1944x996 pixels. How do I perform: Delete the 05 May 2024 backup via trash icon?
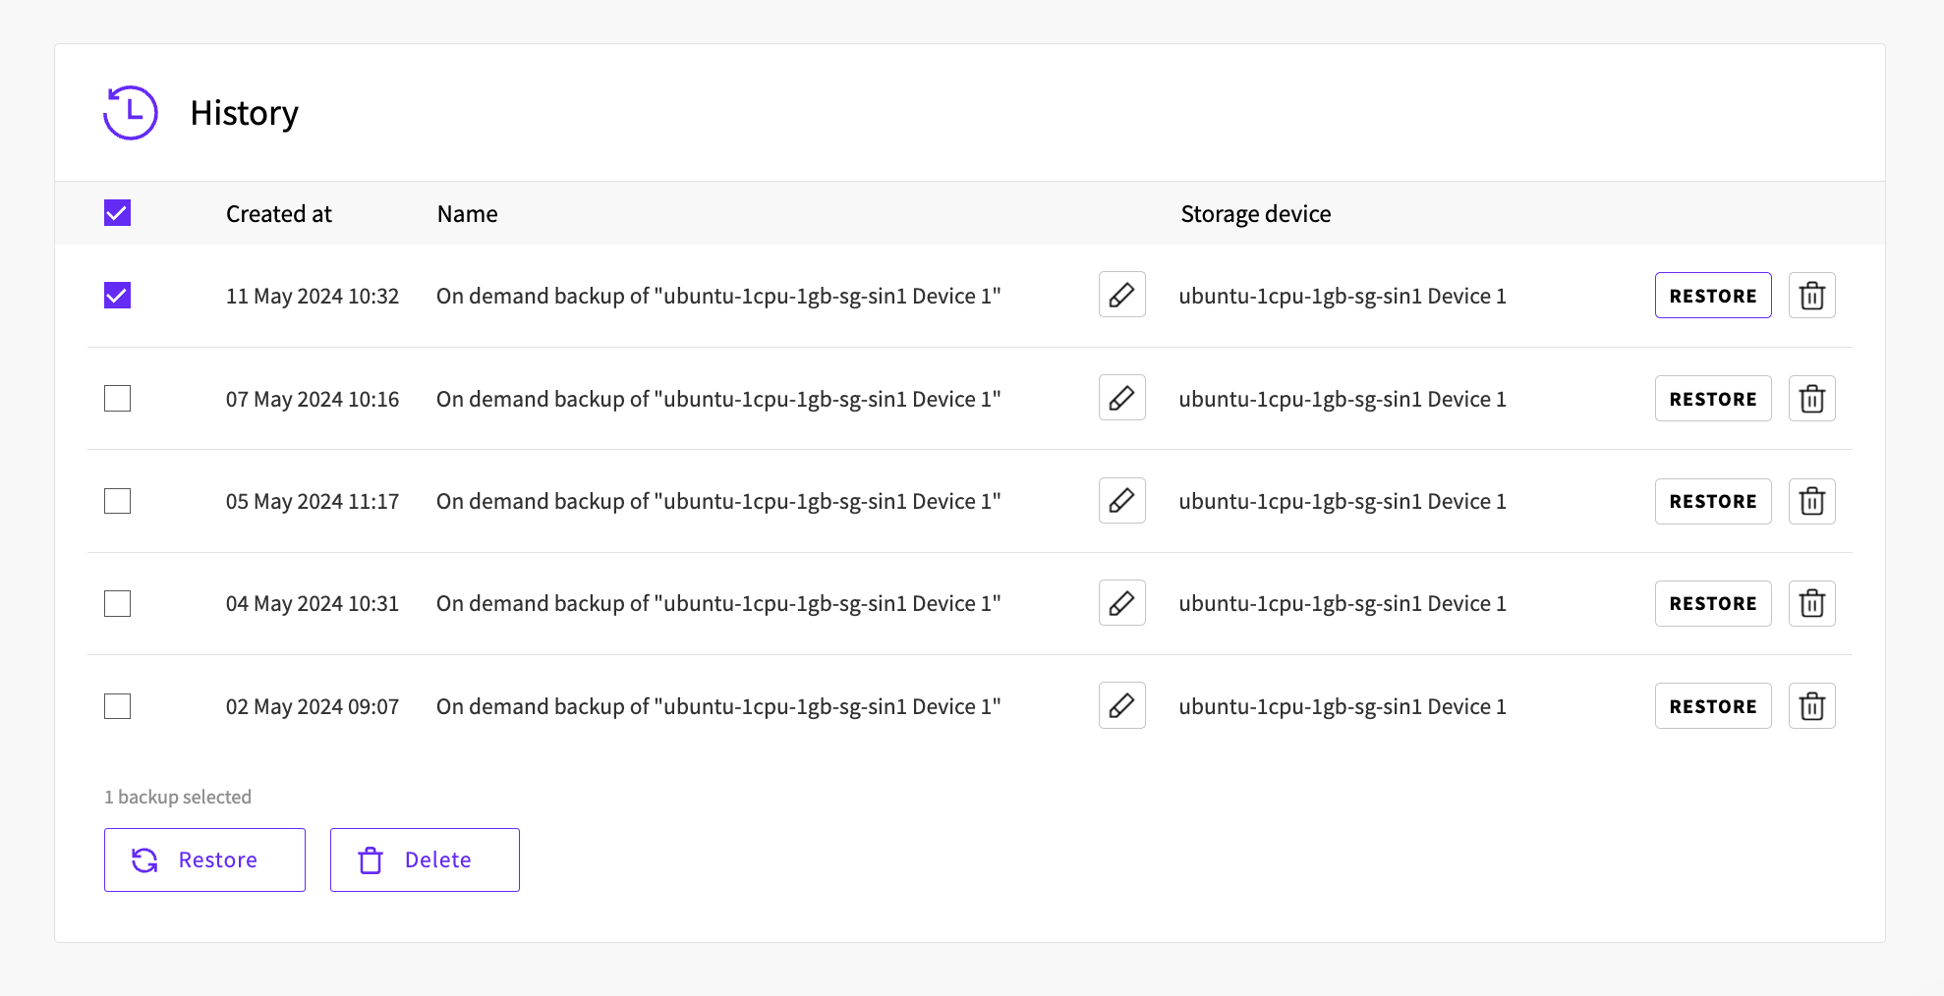point(1811,501)
